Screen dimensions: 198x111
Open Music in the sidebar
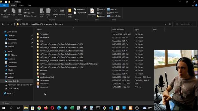[x=10, y=70]
